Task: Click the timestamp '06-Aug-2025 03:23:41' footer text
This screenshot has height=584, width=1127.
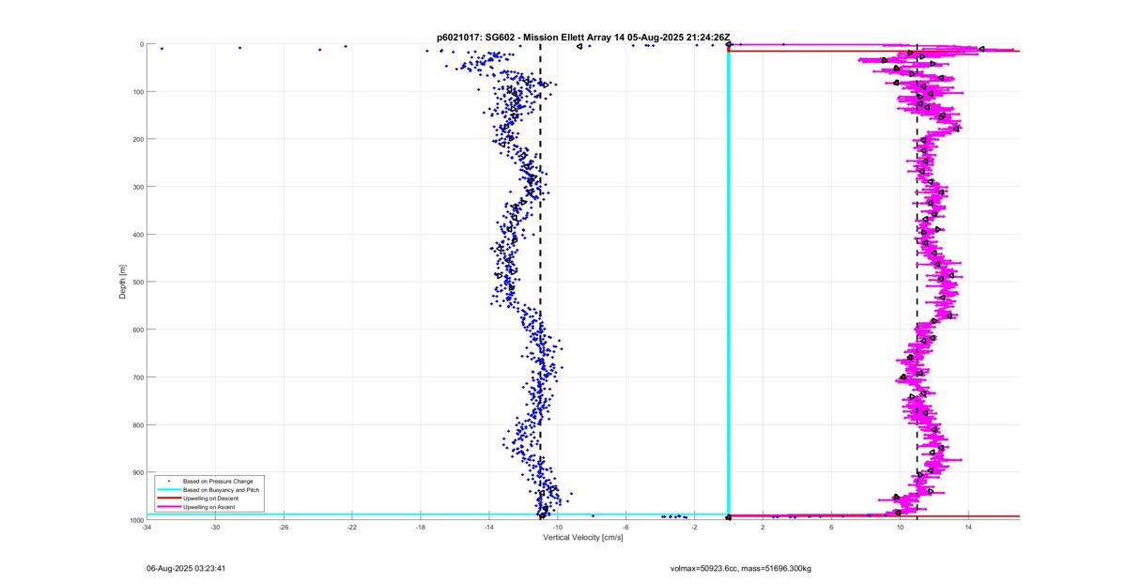Action: pos(186,568)
